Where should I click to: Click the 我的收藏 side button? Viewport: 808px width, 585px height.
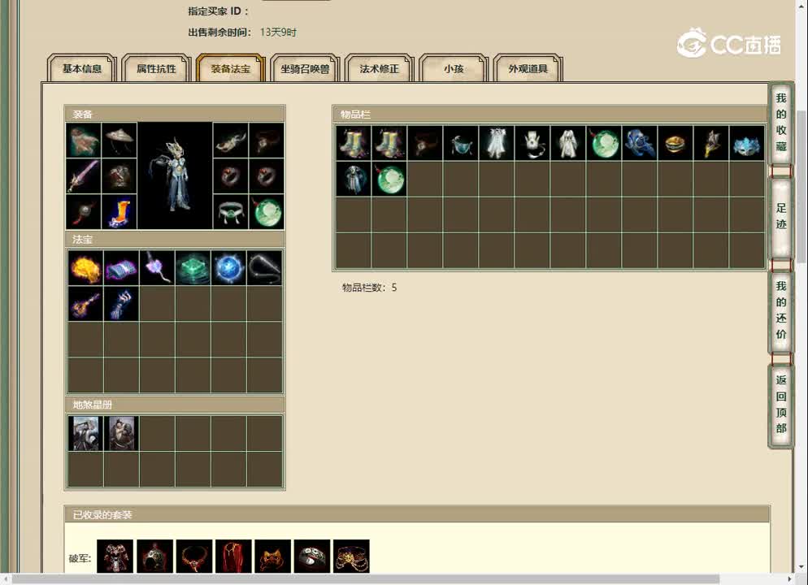pos(780,123)
